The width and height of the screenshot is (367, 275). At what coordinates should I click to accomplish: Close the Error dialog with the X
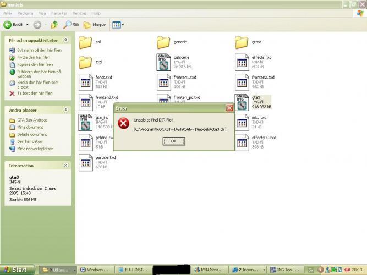[229, 108]
